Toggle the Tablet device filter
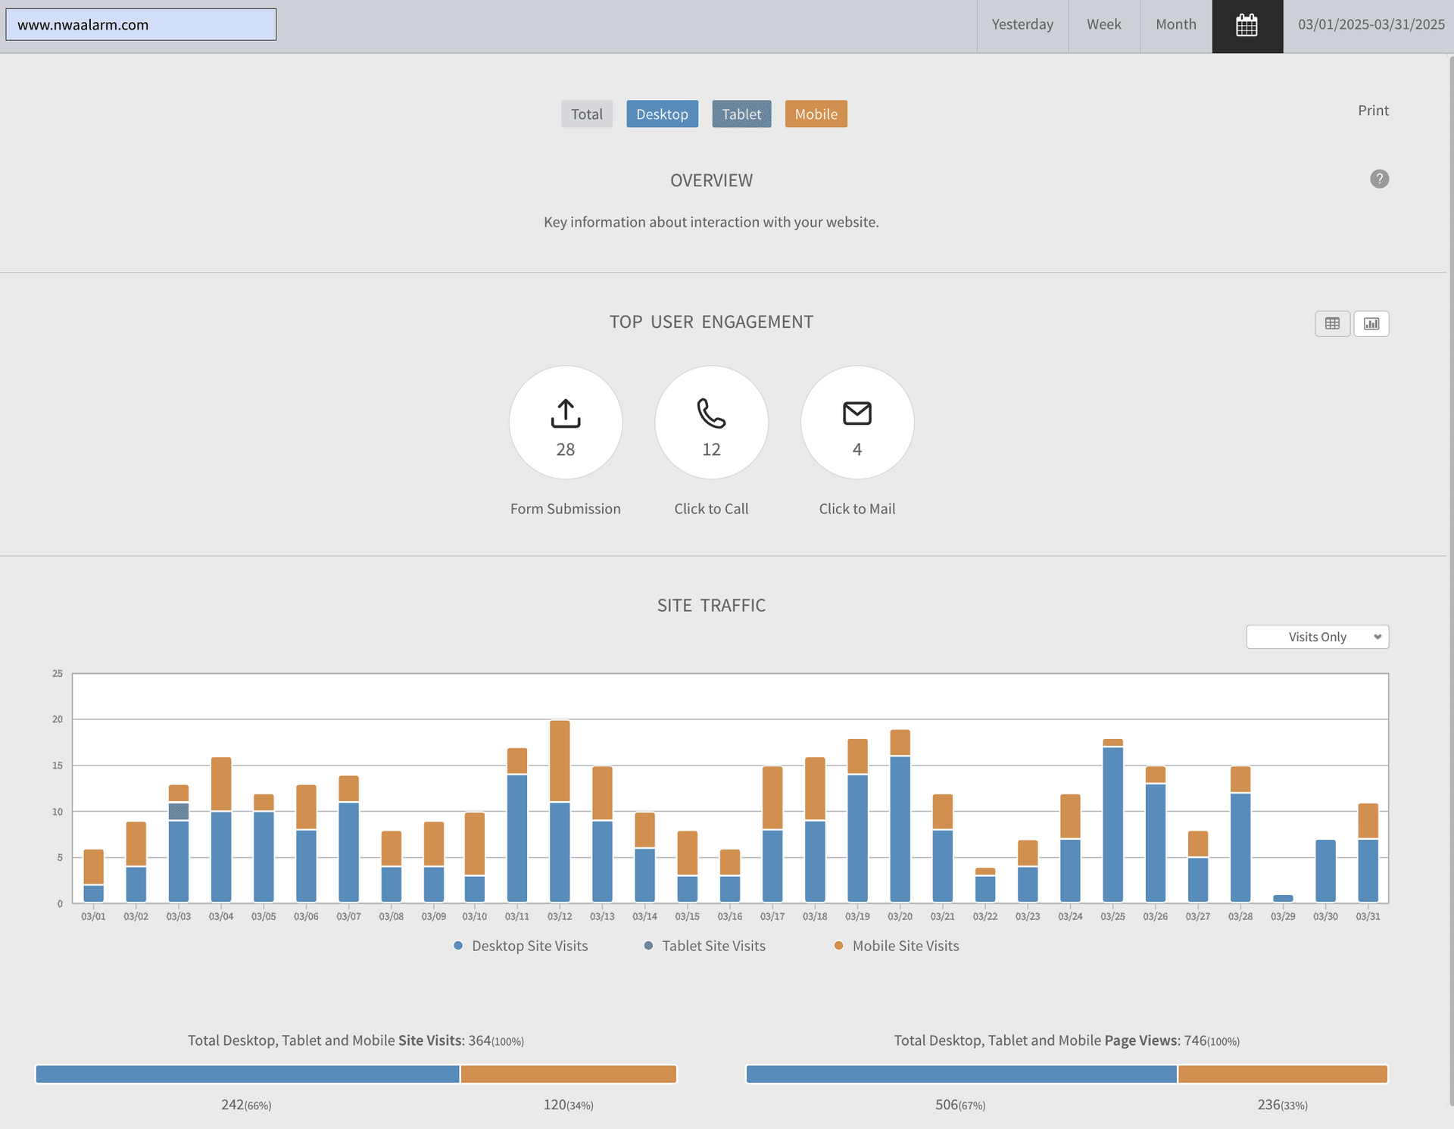The width and height of the screenshot is (1454, 1129). [741, 114]
